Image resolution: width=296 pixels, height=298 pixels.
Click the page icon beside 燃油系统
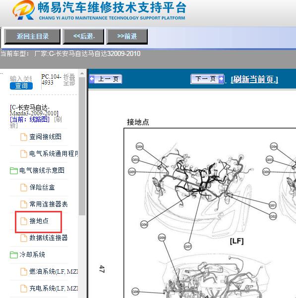[x=24, y=272]
